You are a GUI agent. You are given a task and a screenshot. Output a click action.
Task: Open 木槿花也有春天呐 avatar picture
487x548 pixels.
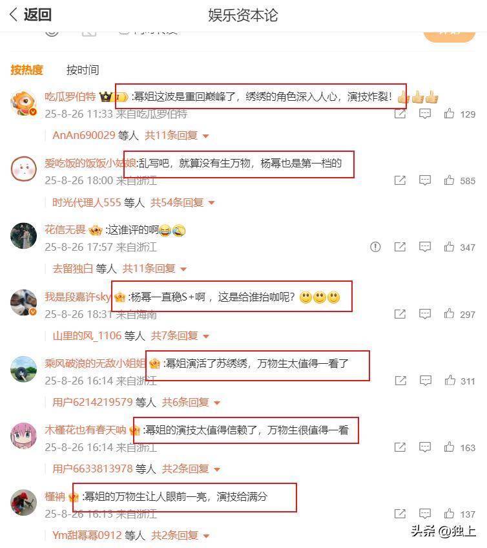[x=23, y=436]
